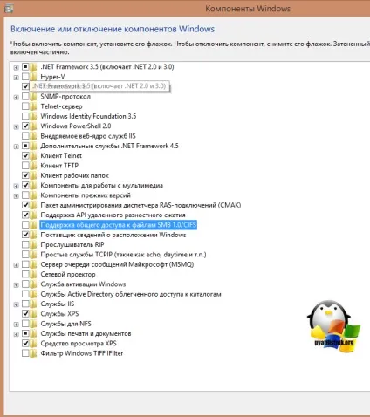Expand Служба активации Windows node
The image size is (370, 417).
pos(16,285)
